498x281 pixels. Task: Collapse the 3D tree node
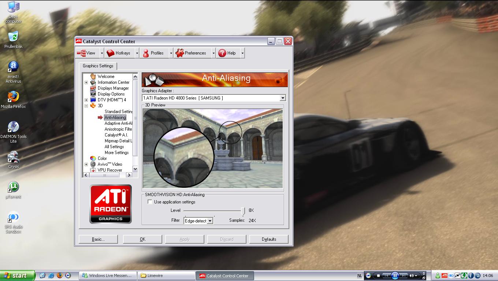(x=86, y=106)
